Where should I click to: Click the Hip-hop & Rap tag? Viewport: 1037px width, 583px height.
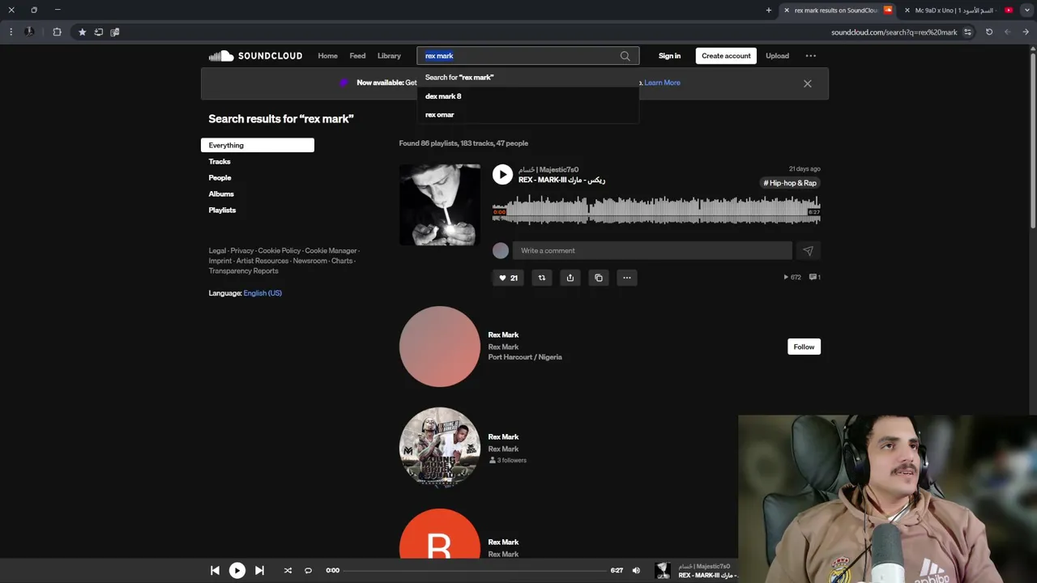click(790, 183)
